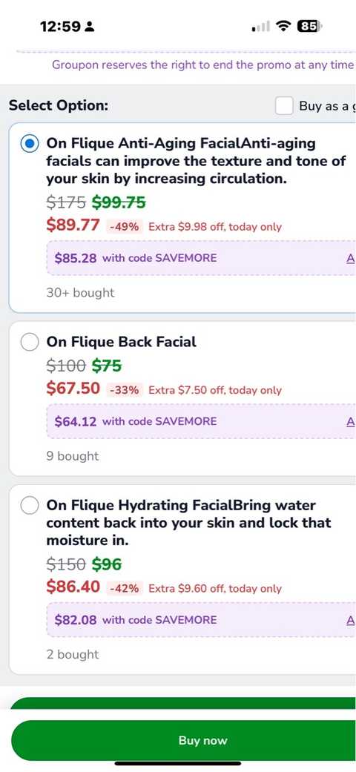Tap the Wi-Fi status icon
356x772 pixels.
pos(283,26)
